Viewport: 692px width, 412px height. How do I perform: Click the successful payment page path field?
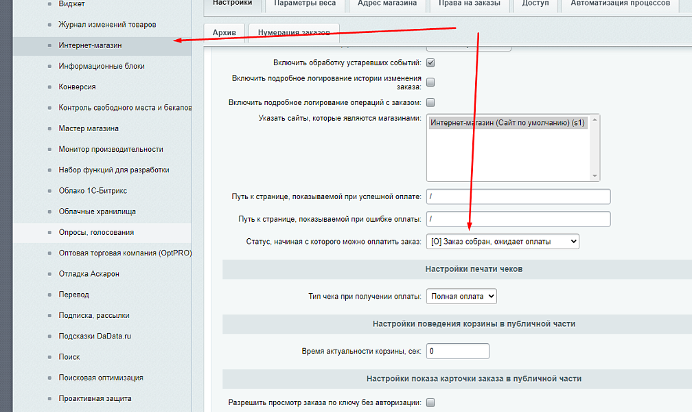(518, 196)
